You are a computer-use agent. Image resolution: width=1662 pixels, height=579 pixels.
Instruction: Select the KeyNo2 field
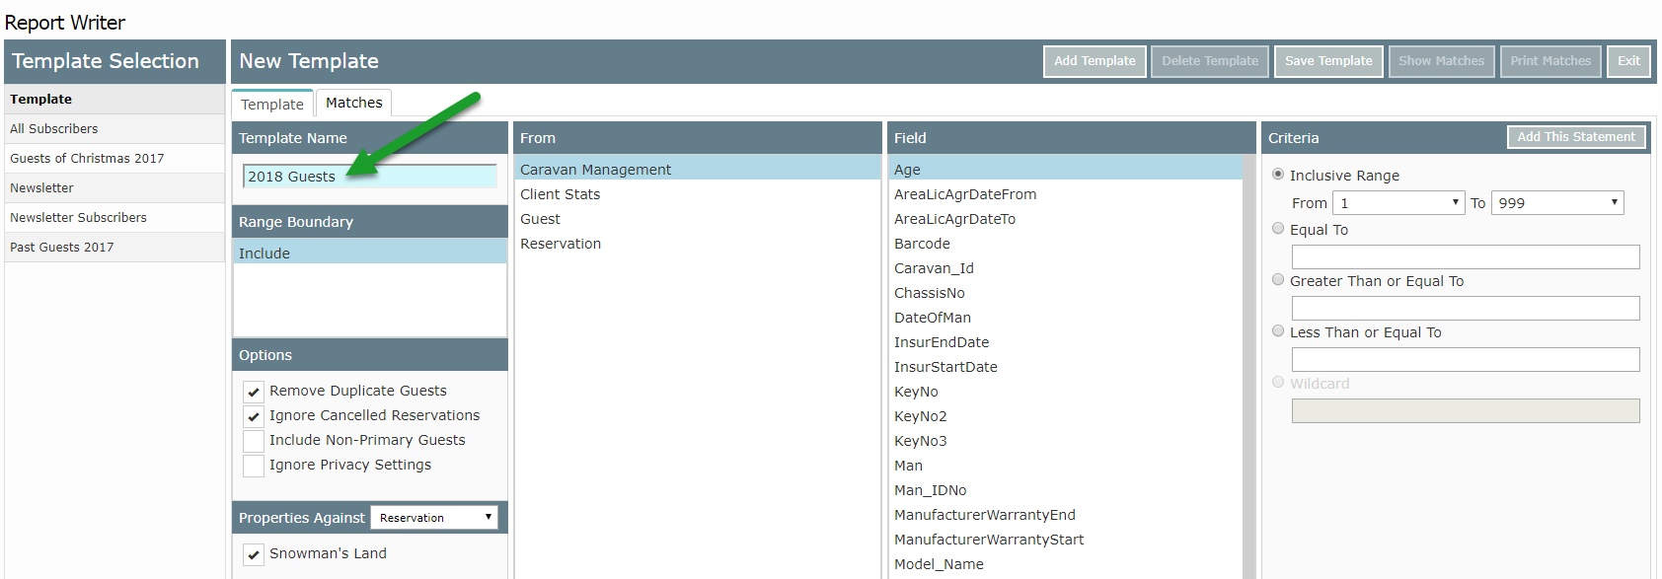point(1065,416)
